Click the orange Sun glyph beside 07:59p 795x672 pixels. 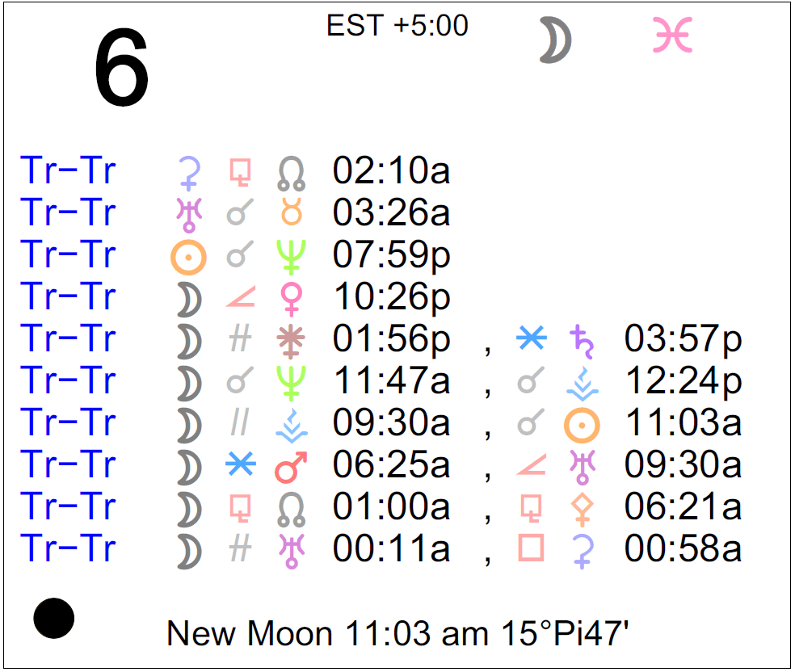pos(188,257)
